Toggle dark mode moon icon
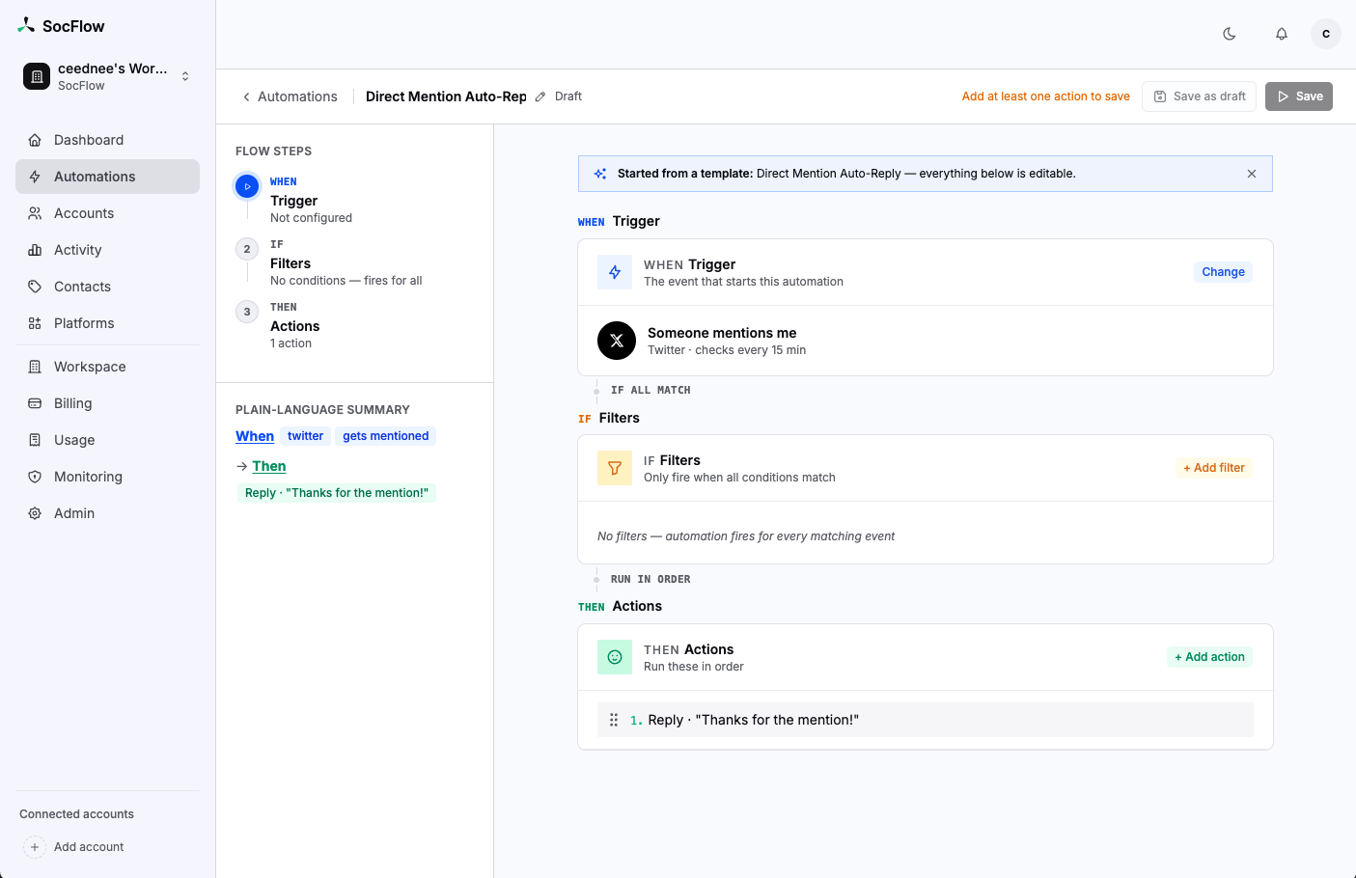The width and height of the screenshot is (1356, 878). coord(1230,34)
